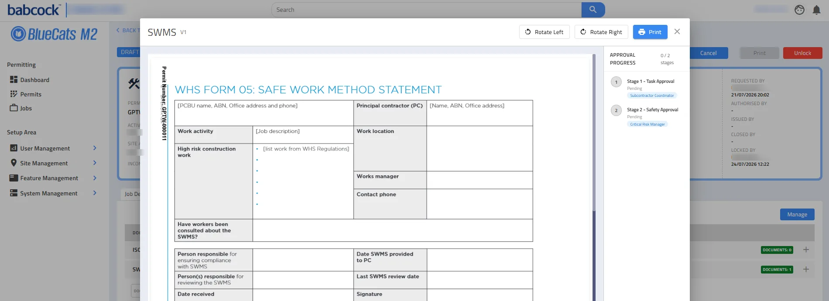The height and width of the screenshot is (301, 829).
Task: Click the Stage 2 circle indicator
Action: [x=616, y=110]
